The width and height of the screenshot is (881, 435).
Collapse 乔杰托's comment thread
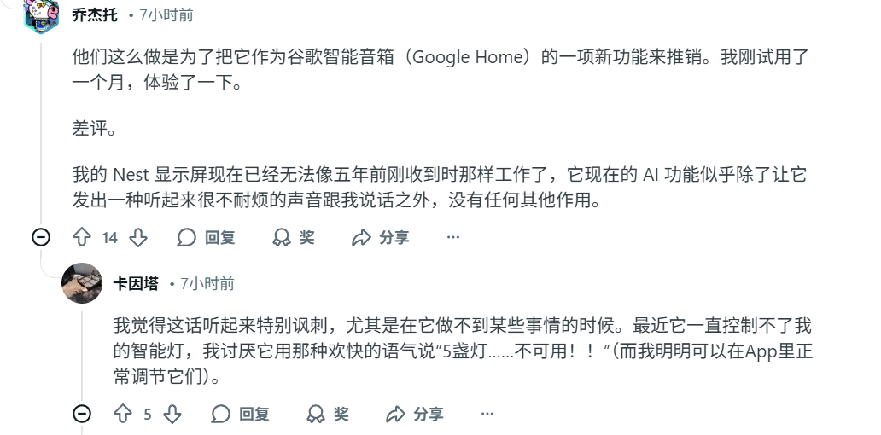[x=40, y=237]
